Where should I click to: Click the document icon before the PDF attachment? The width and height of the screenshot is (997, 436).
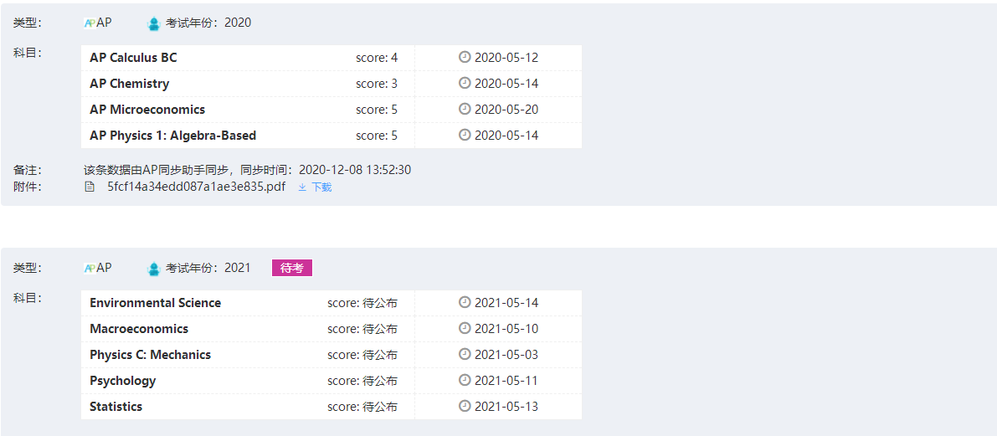click(90, 187)
